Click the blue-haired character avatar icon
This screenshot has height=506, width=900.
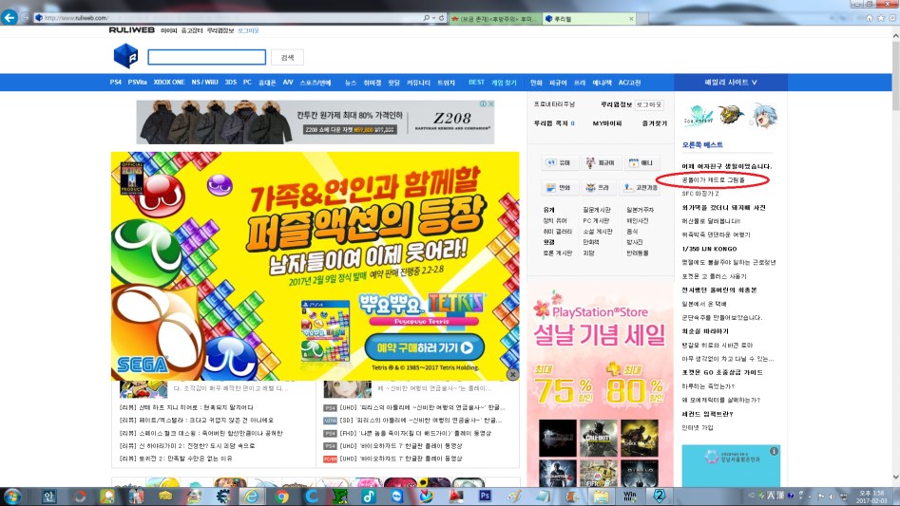coord(764,117)
